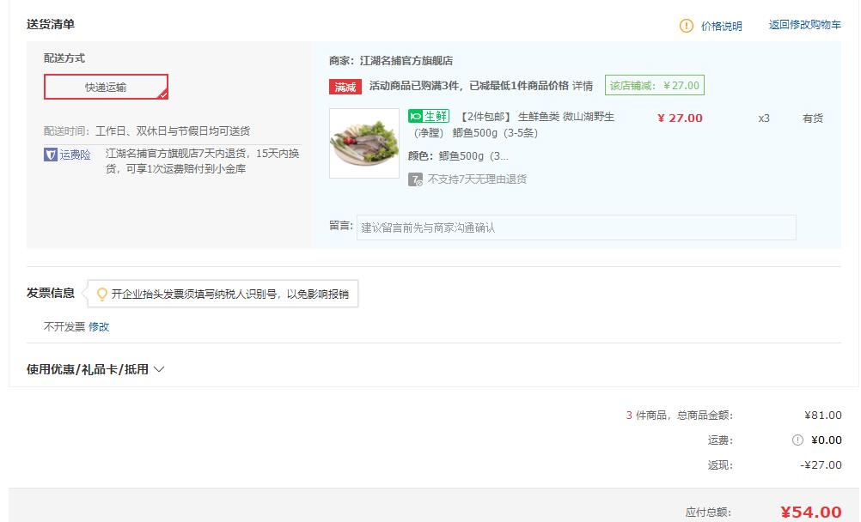
Task: Click the invoice tip lightbulb icon
Action: click(101, 294)
